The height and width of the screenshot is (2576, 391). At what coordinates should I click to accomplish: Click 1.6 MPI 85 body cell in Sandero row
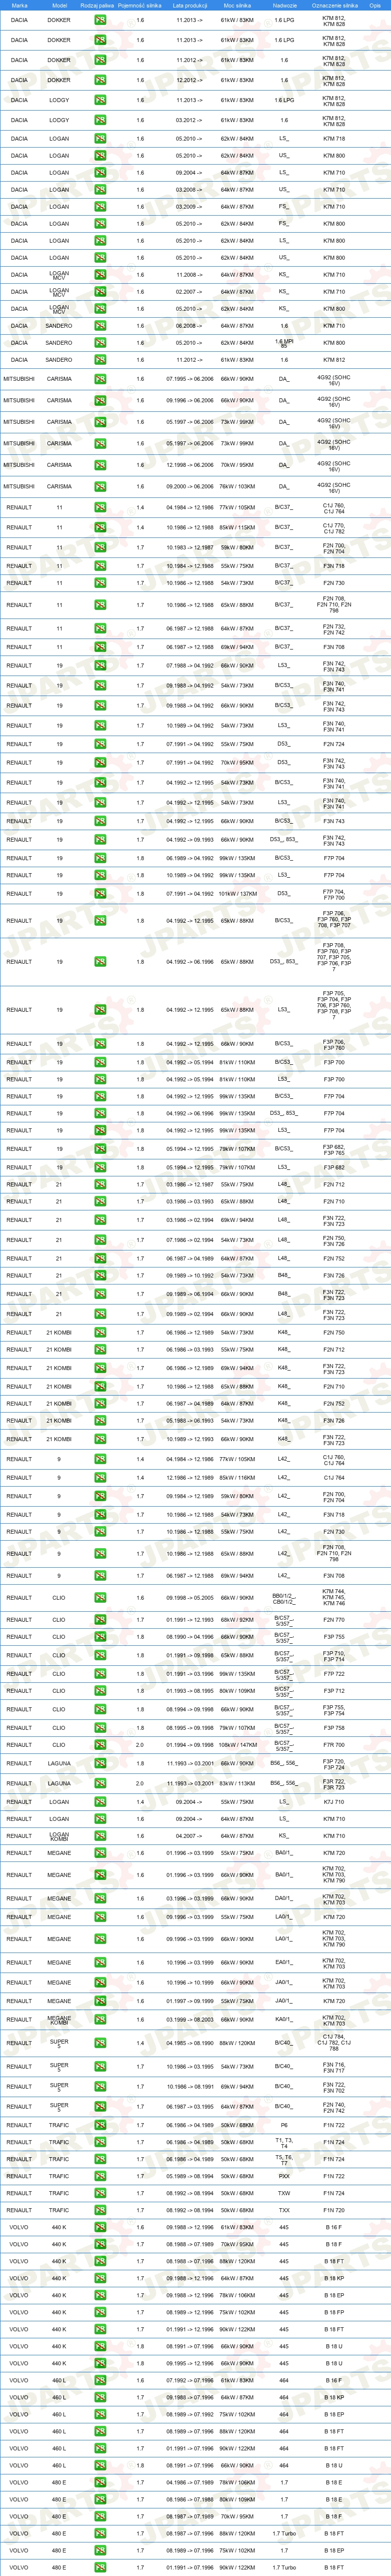(284, 343)
